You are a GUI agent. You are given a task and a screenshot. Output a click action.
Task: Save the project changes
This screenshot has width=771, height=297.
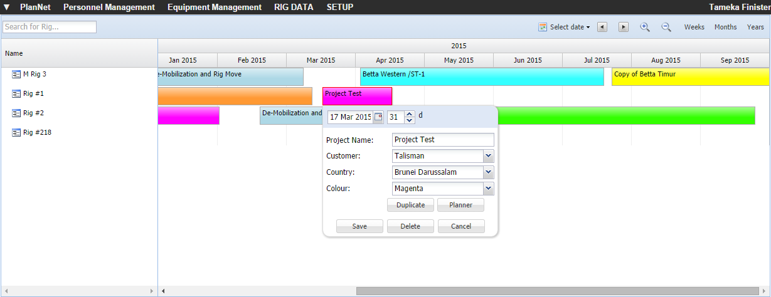(x=359, y=226)
